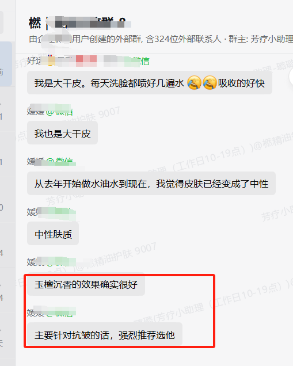Click the laughing emoji just before 吸收的好快
Image resolution: width=293 pixels, height=366 pixels.
tap(210, 83)
